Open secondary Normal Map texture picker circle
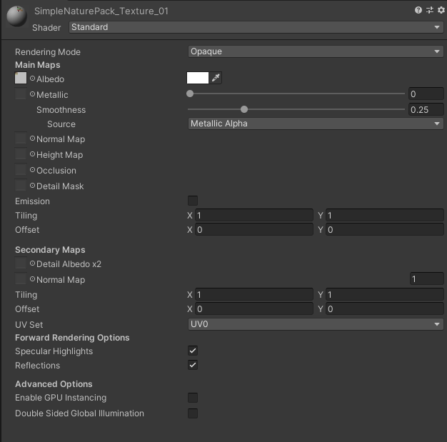This screenshot has height=442, width=447. click(x=32, y=279)
